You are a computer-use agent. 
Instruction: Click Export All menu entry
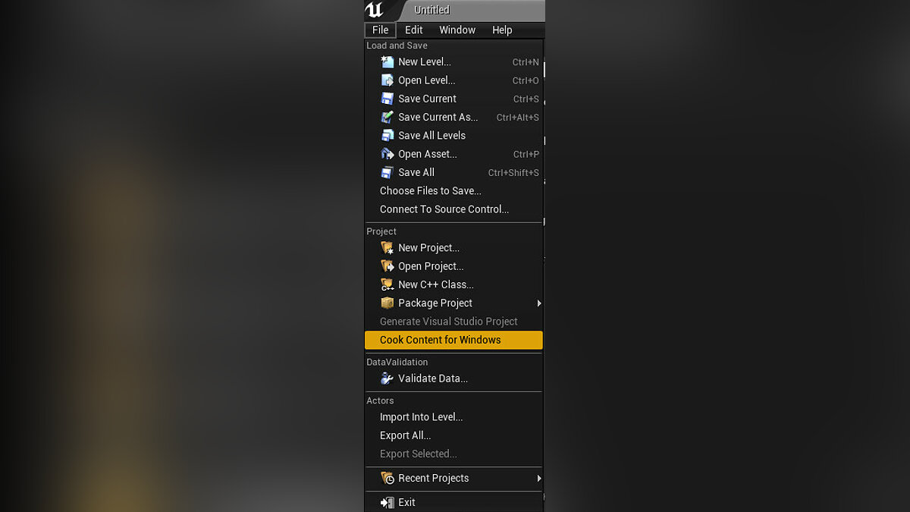pyautogui.click(x=405, y=435)
